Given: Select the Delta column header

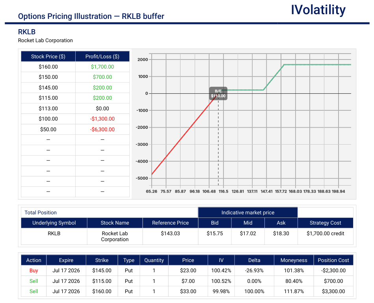Looking at the screenshot, I should pos(254,260).
